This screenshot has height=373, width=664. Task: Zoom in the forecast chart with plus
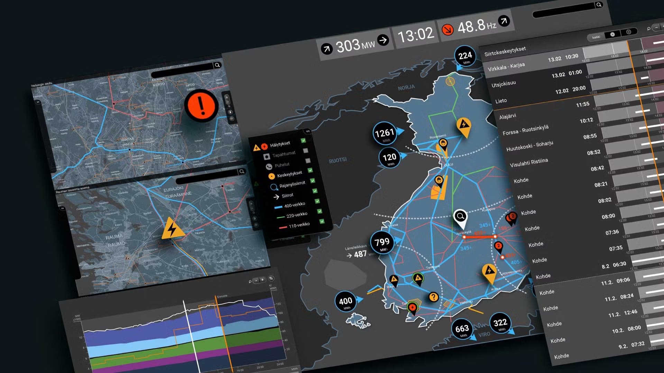tap(262, 280)
